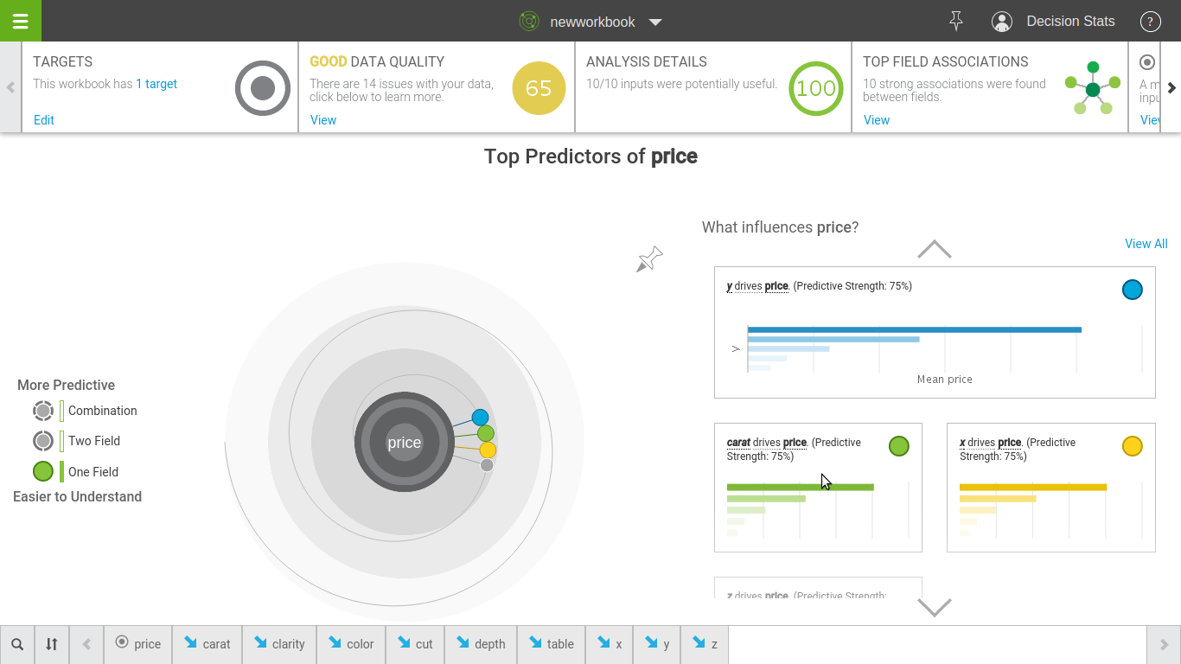The width and height of the screenshot is (1181, 664).
Task: Click the View All link
Action: pos(1146,244)
